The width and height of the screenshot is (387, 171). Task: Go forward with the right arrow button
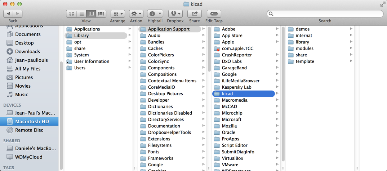18,14
